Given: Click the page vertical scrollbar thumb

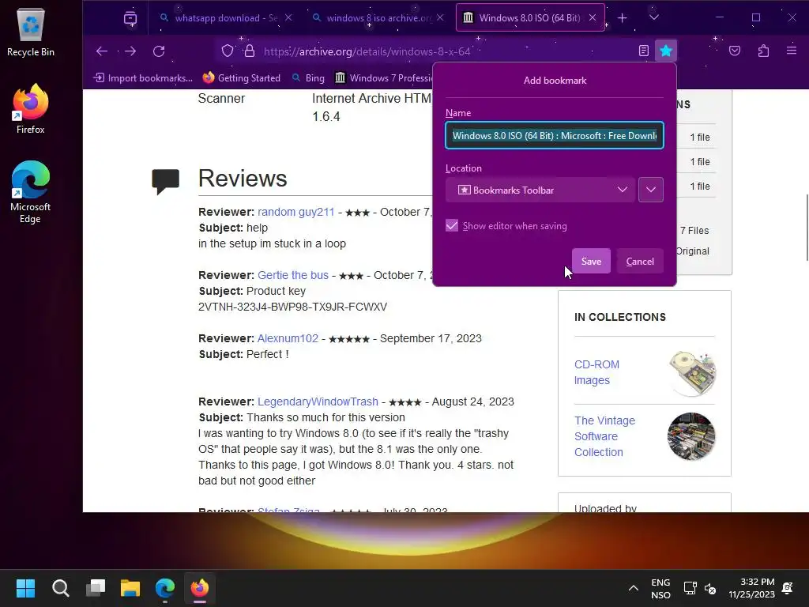Looking at the screenshot, I should [806, 228].
